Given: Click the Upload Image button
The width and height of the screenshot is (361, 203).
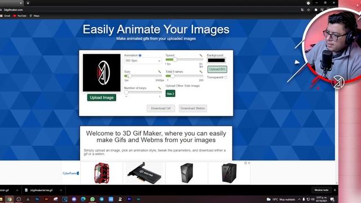Looking at the screenshot, I should pyautogui.click(x=102, y=98).
